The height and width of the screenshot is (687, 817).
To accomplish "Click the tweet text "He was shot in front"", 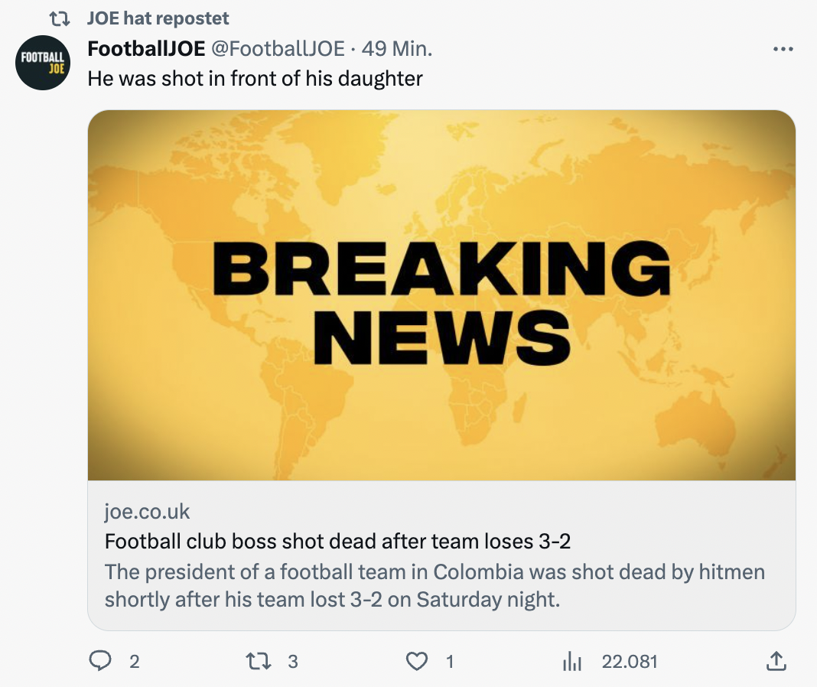I will coord(255,78).
